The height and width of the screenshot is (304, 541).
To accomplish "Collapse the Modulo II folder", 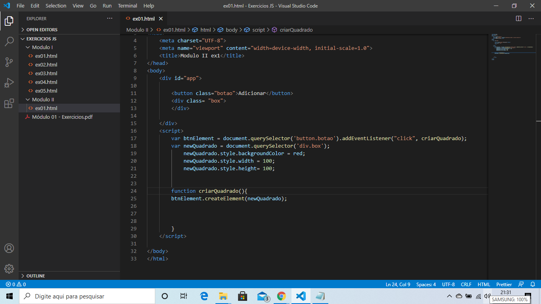I will [x=69, y=99].
